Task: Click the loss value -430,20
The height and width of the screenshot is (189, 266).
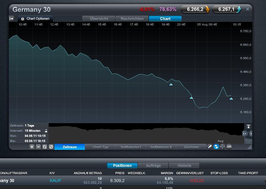Action: click(196, 181)
